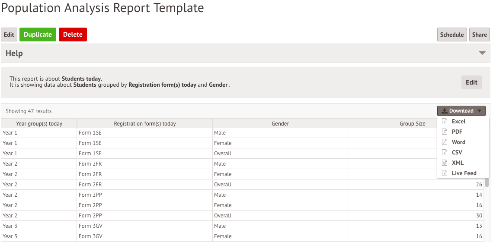This screenshot has width=493, height=242.
Task: Click the red Delete button
Action: (x=73, y=35)
